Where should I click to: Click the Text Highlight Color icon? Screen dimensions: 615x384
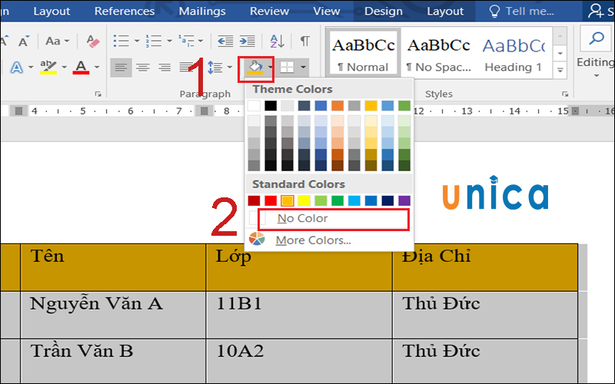click(48, 68)
